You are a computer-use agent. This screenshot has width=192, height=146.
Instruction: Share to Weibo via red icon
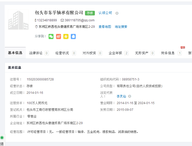[58, 36]
